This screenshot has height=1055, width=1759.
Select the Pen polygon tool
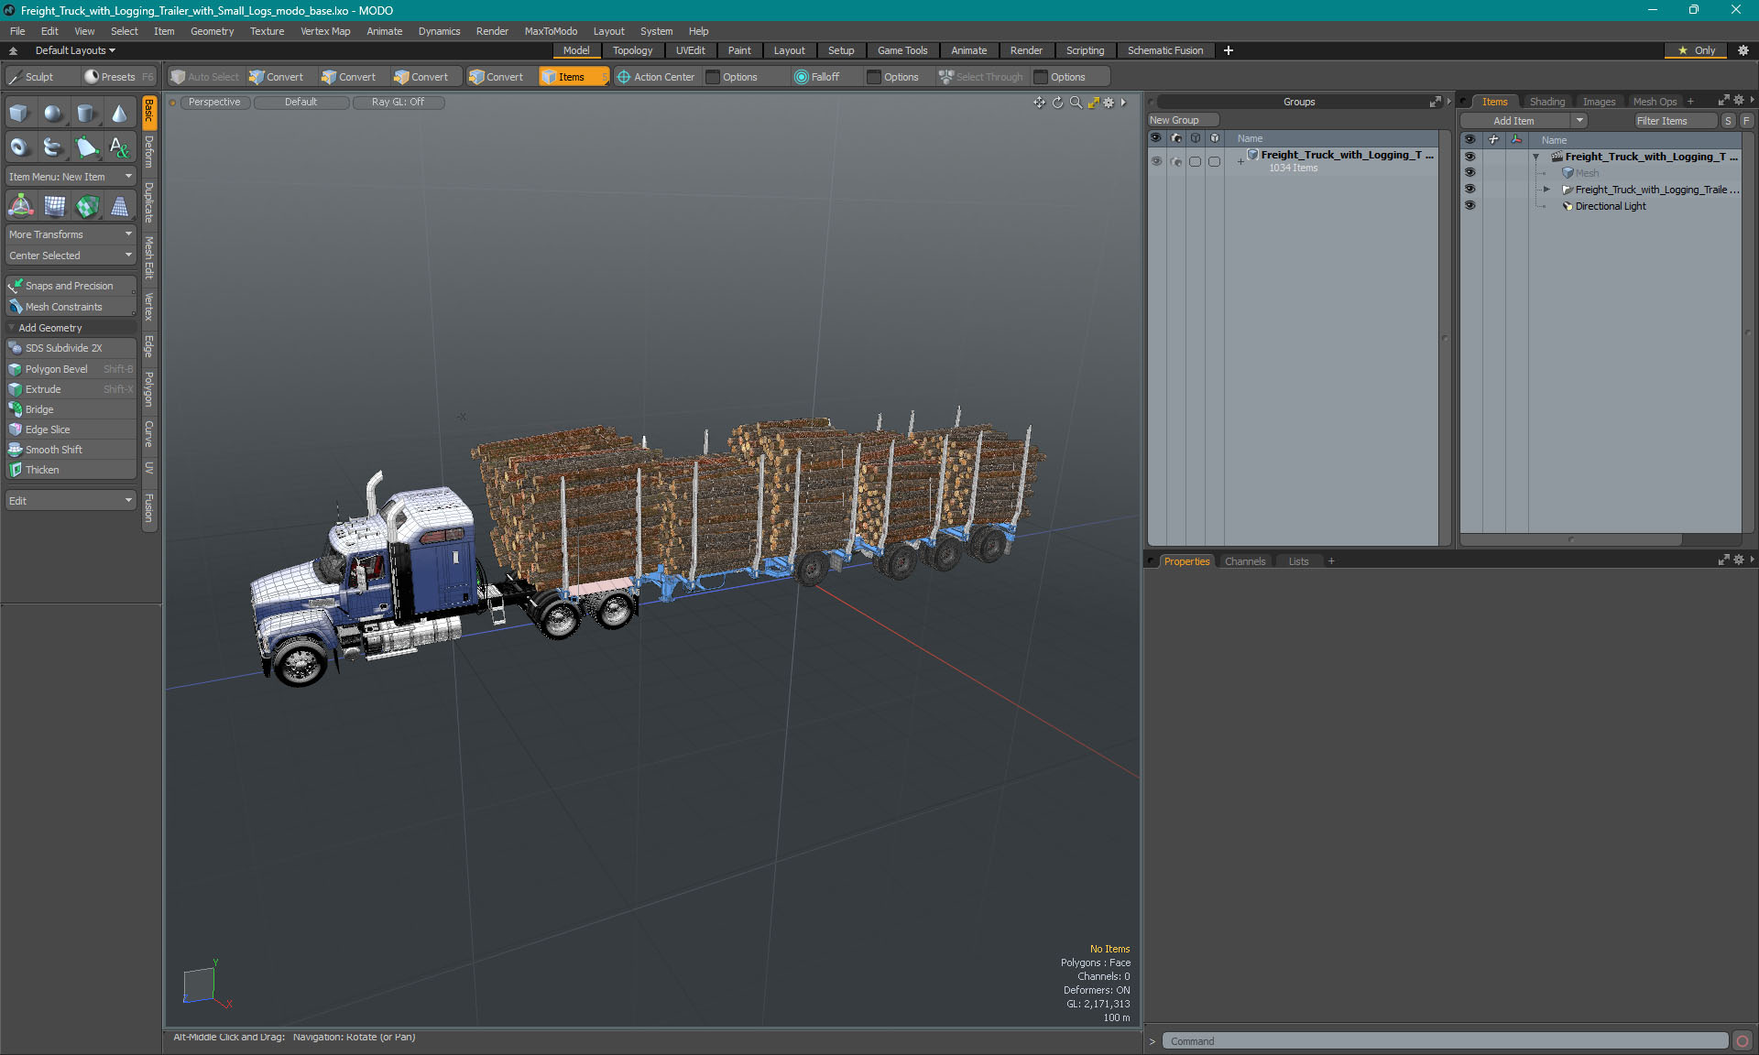pos(86,147)
